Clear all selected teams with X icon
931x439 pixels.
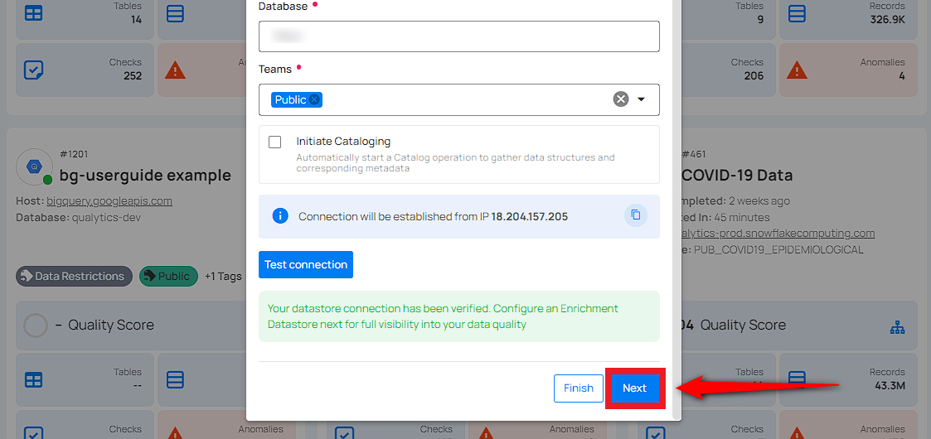point(621,99)
